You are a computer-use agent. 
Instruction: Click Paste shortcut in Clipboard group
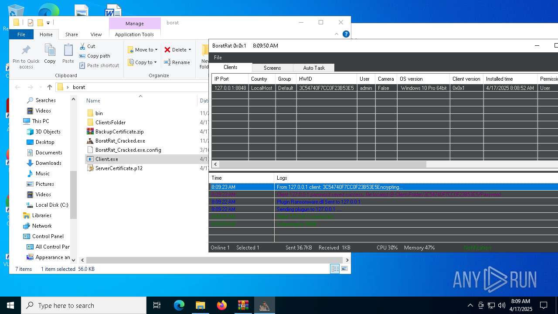[x=99, y=65]
